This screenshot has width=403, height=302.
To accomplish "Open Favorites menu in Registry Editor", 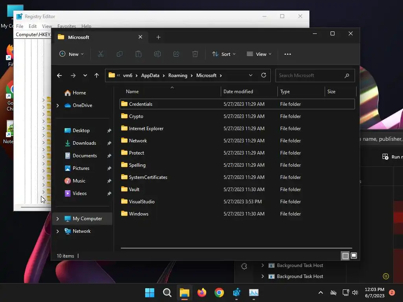I will click(67, 26).
